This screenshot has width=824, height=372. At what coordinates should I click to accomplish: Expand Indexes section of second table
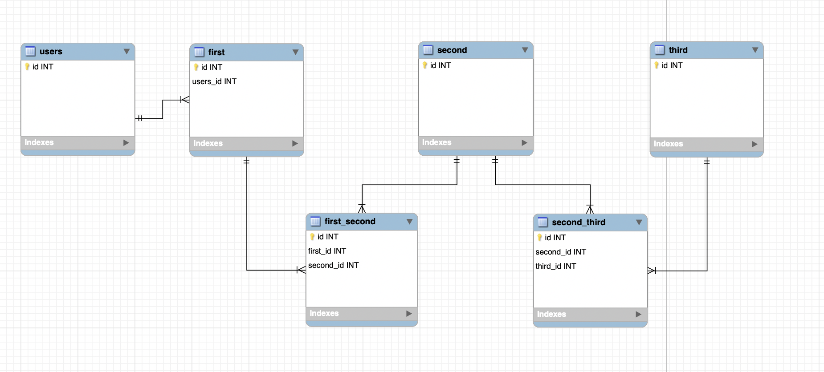[524, 143]
